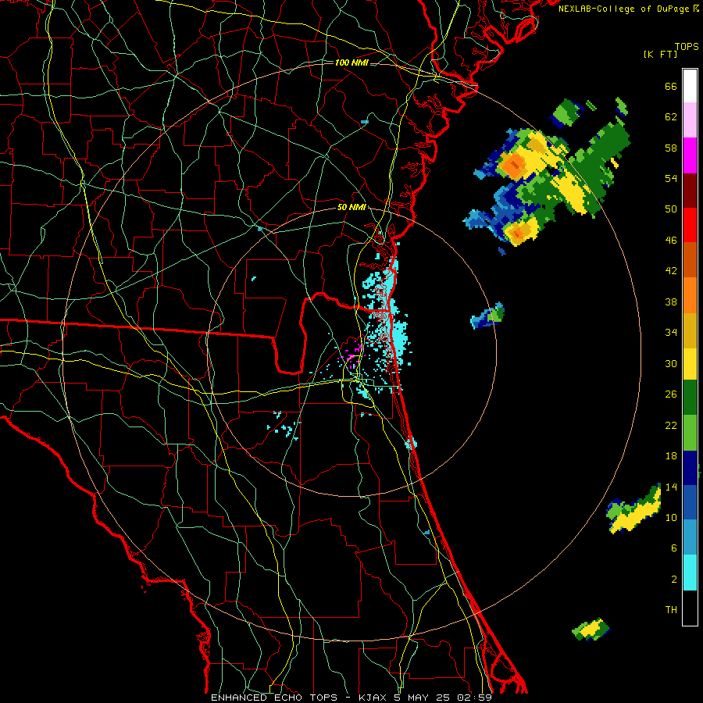Select the navy 18 kft legend swatch
This screenshot has height=703, width=703.
coord(690,468)
